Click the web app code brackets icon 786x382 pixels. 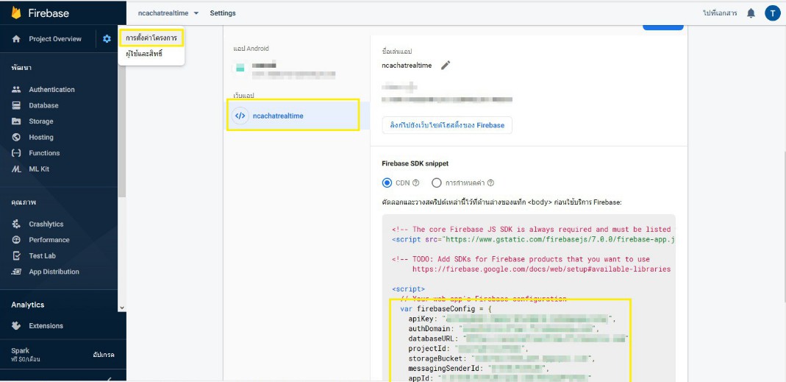[x=240, y=116]
